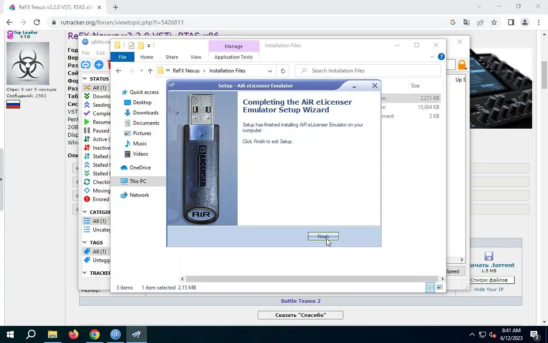Image resolution: width=548 pixels, height=343 pixels.
Task: Select Active filter in qBittorrent sidebar
Action: 97,139
